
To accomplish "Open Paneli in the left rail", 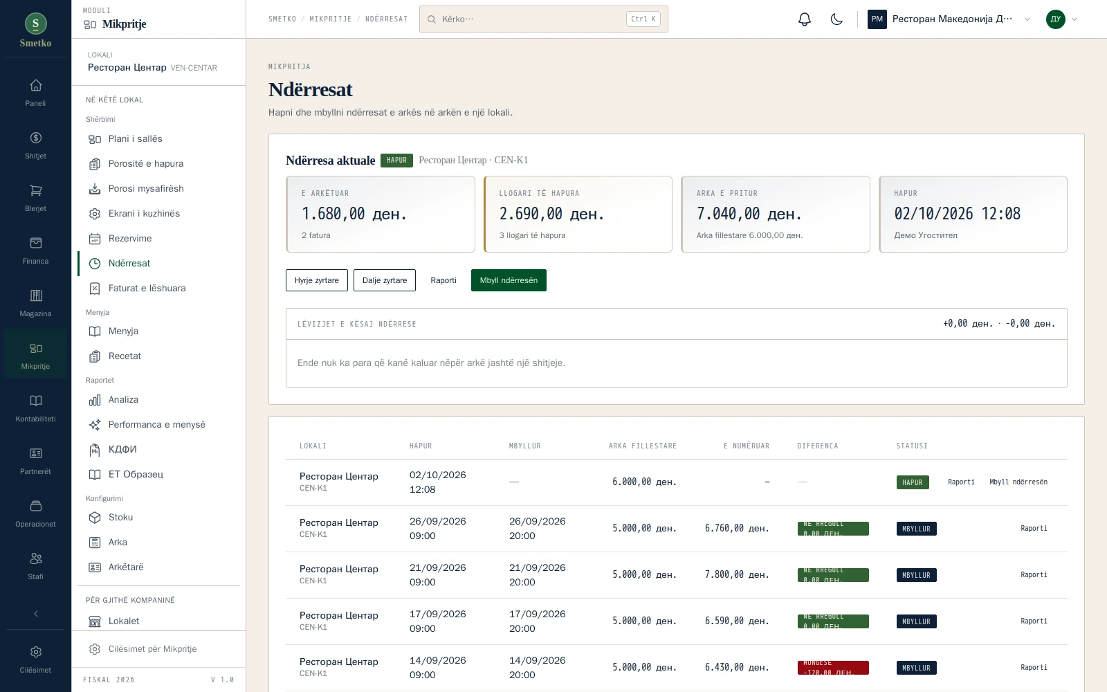I will [x=36, y=93].
